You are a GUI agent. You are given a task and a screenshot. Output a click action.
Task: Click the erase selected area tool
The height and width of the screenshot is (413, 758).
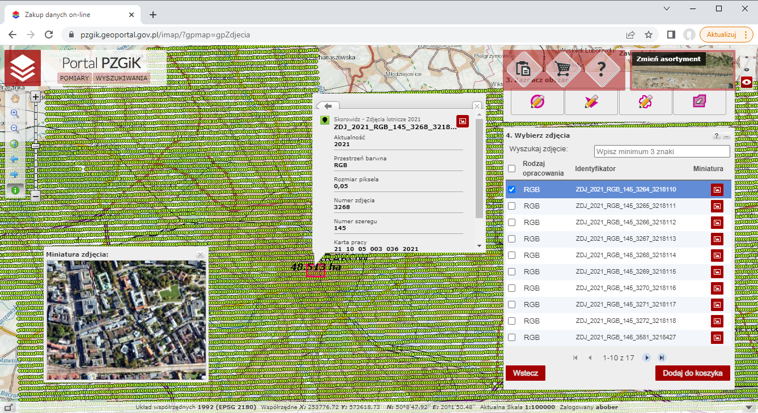click(x=699, y=102)
